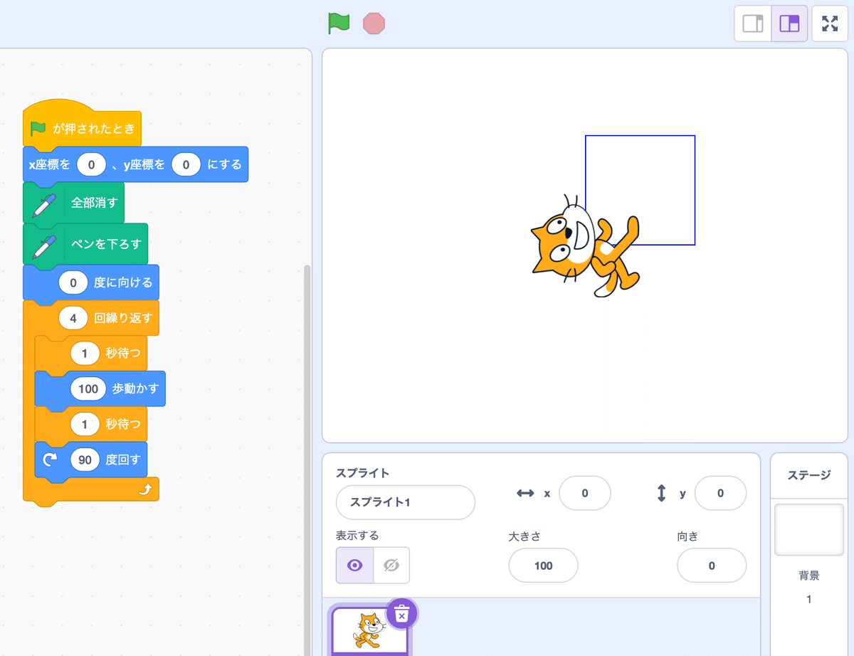Click the second 秒待つ wait value below 歩動かす
This screenshot has width=854, height=656.
[x=85, y=424]
